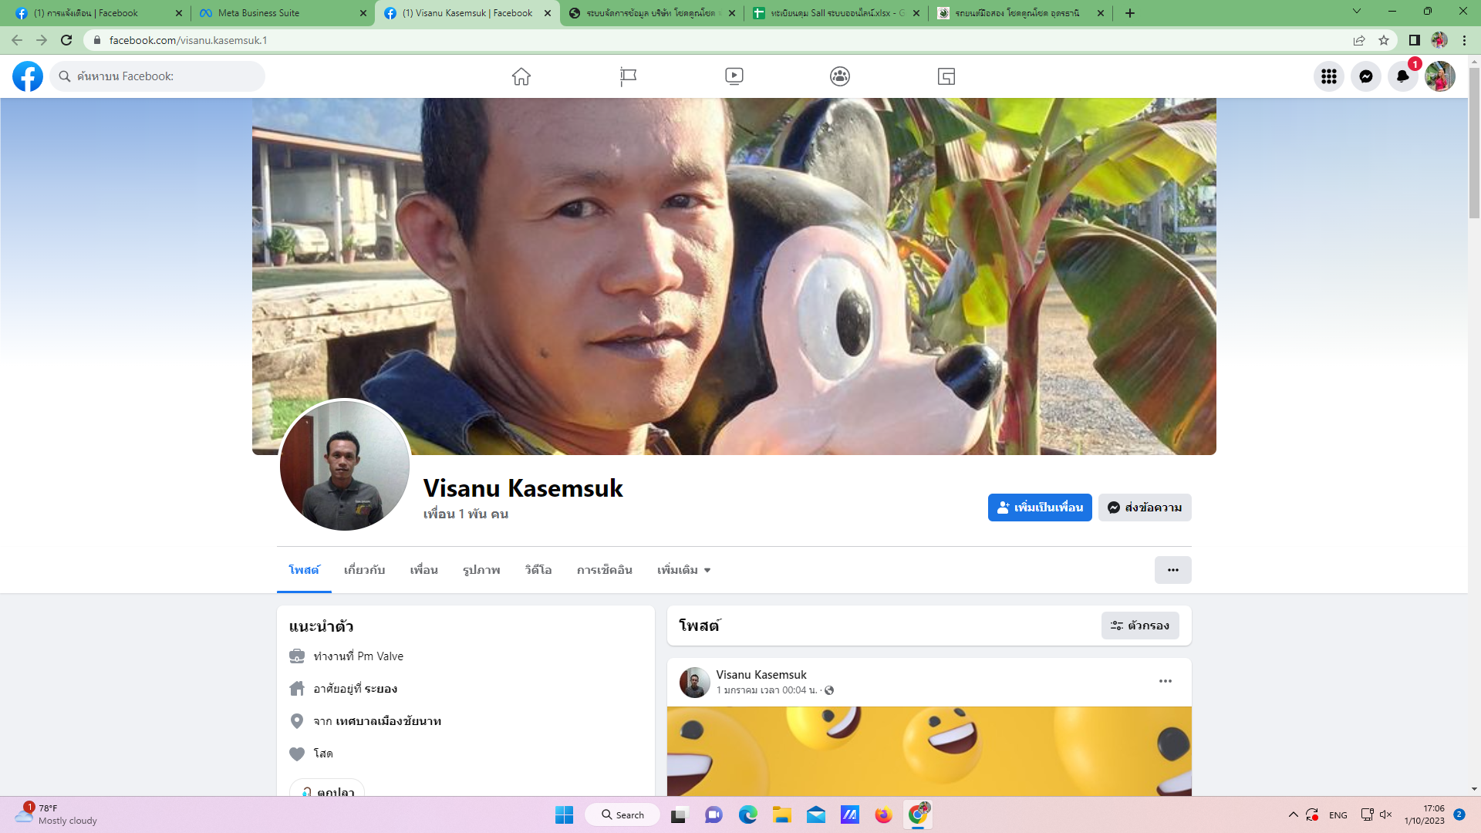Click เพิ่มเป็นเพื่อน add friend button

pos(1039,508)
